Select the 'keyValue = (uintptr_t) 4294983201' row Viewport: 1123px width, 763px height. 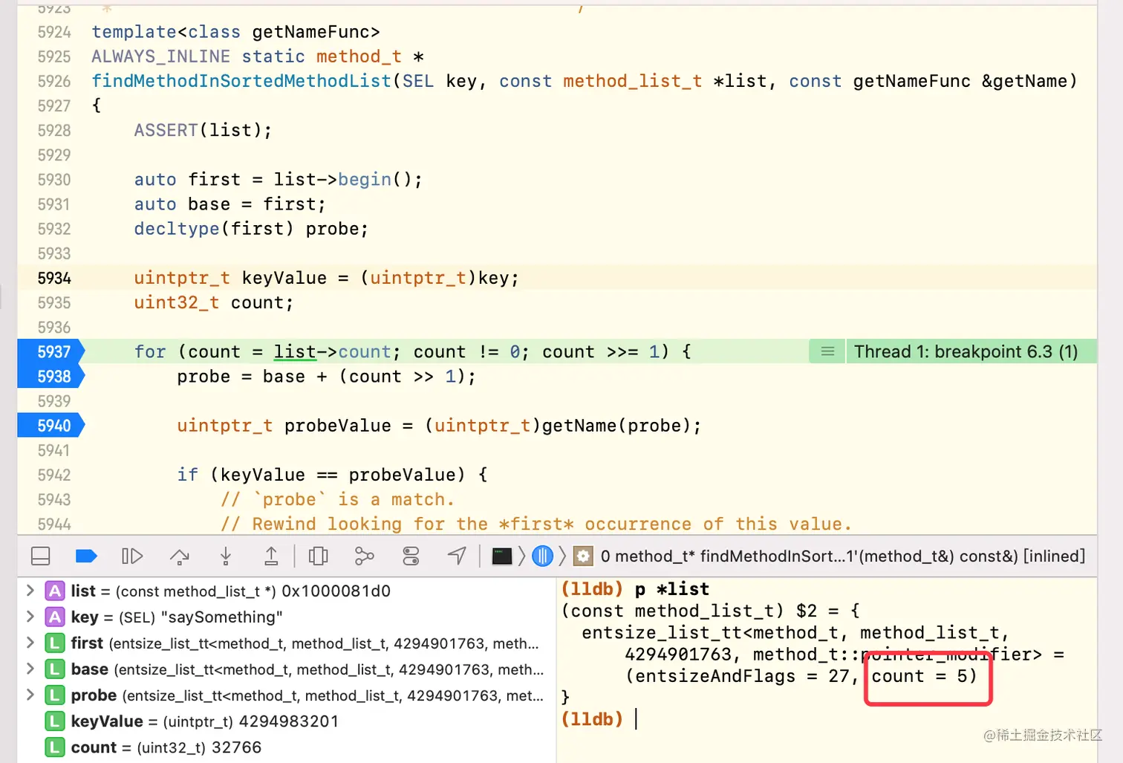coord(287,721)
